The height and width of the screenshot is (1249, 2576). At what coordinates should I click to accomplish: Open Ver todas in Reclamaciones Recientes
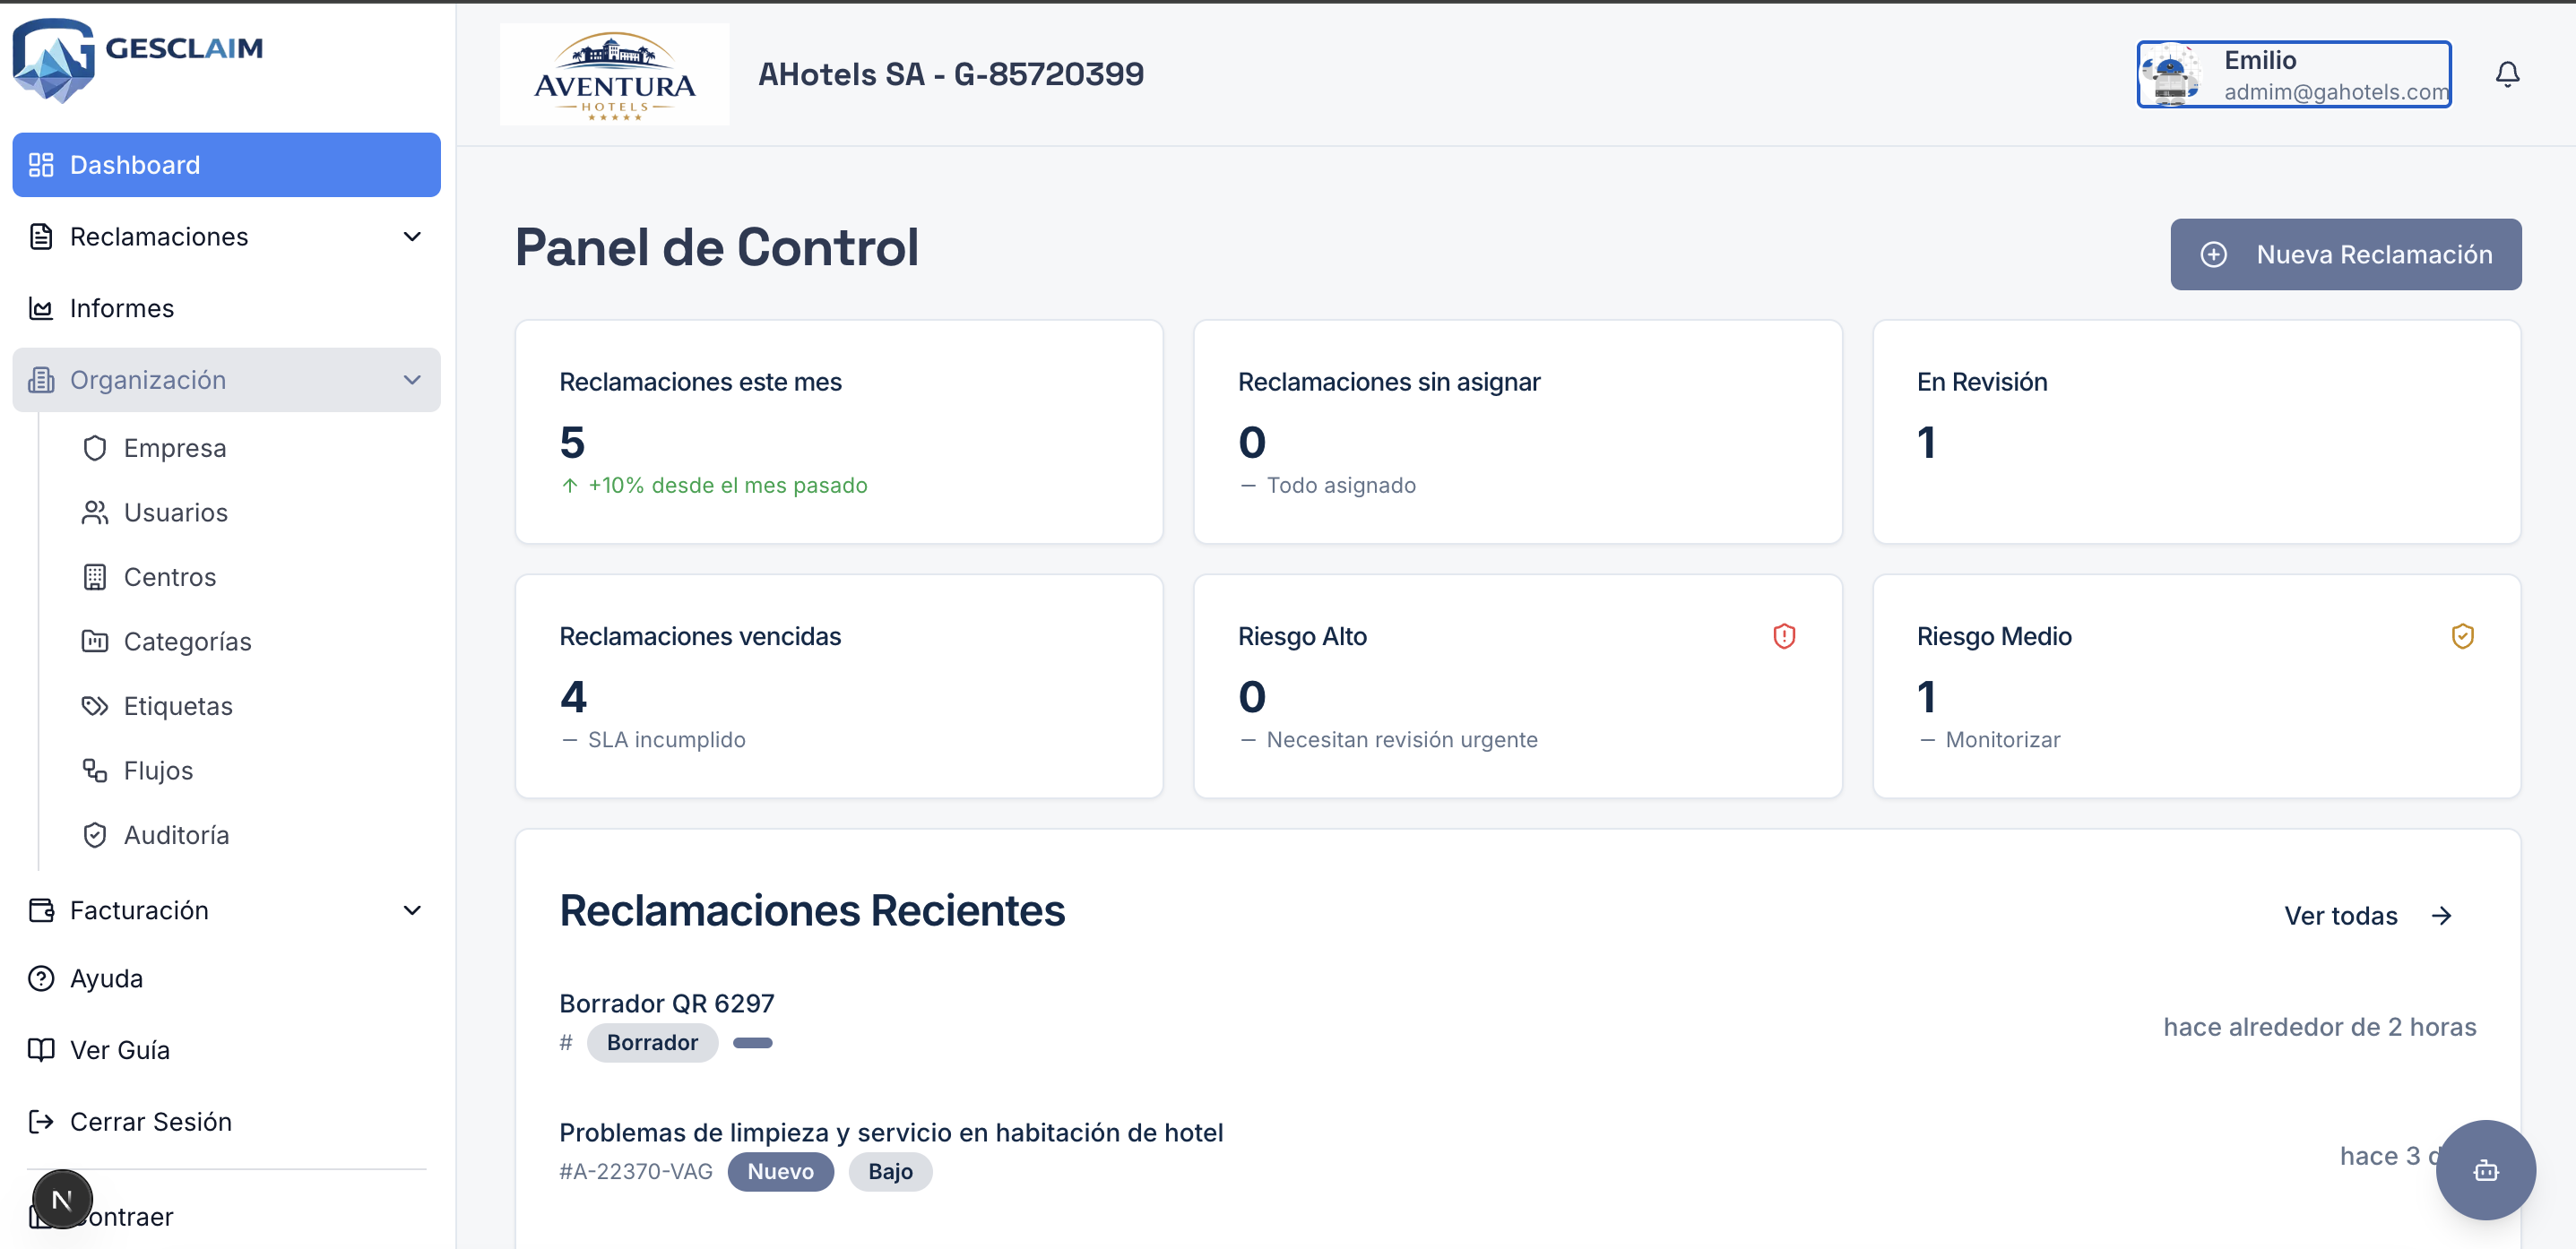[2365, 915]
